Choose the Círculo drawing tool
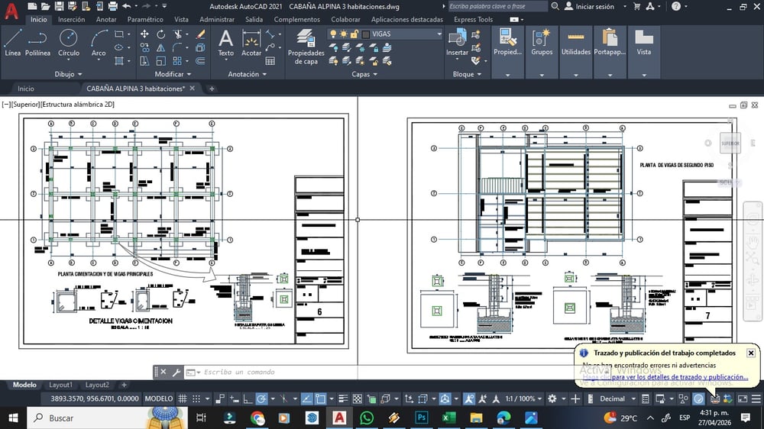Screen dimensions: 764x429 [x=68, y=43]
